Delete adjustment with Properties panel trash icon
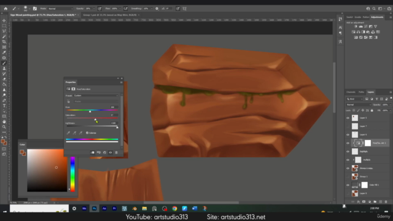This screenshot has height=221, width=393. point(116,152)
